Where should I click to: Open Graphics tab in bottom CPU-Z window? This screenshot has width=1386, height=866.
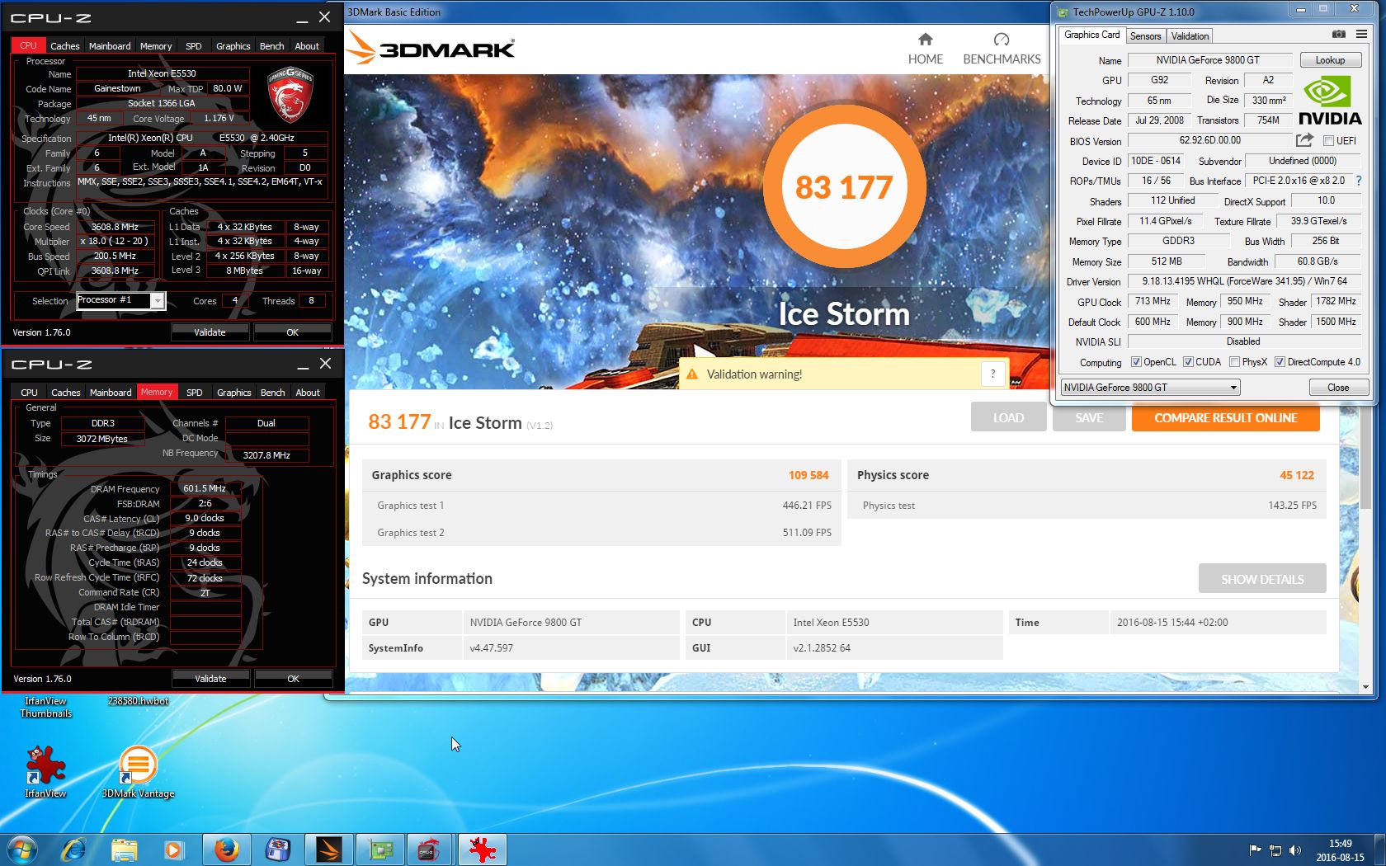(x=233, y=393)
